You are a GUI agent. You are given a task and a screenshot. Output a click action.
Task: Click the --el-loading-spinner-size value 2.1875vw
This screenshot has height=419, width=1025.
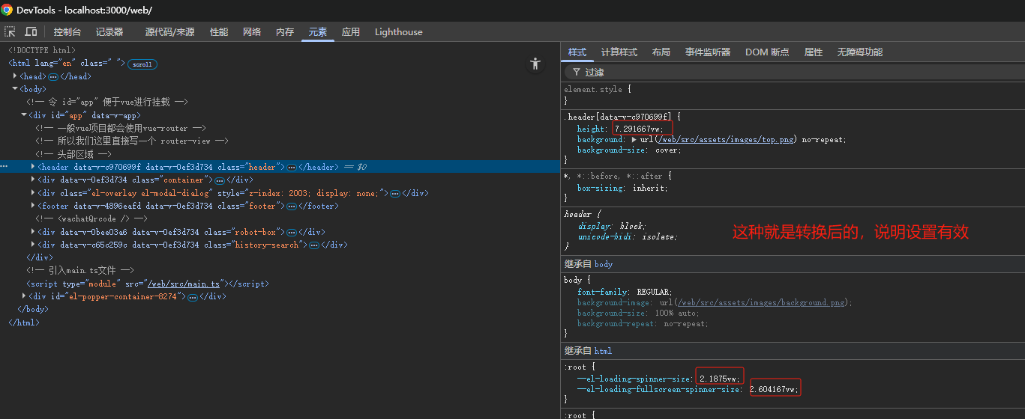tap(718, 379)
